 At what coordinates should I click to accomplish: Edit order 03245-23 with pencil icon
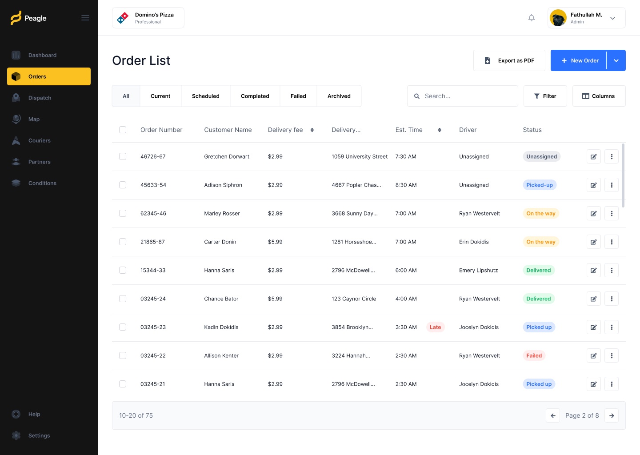(594, 327)
